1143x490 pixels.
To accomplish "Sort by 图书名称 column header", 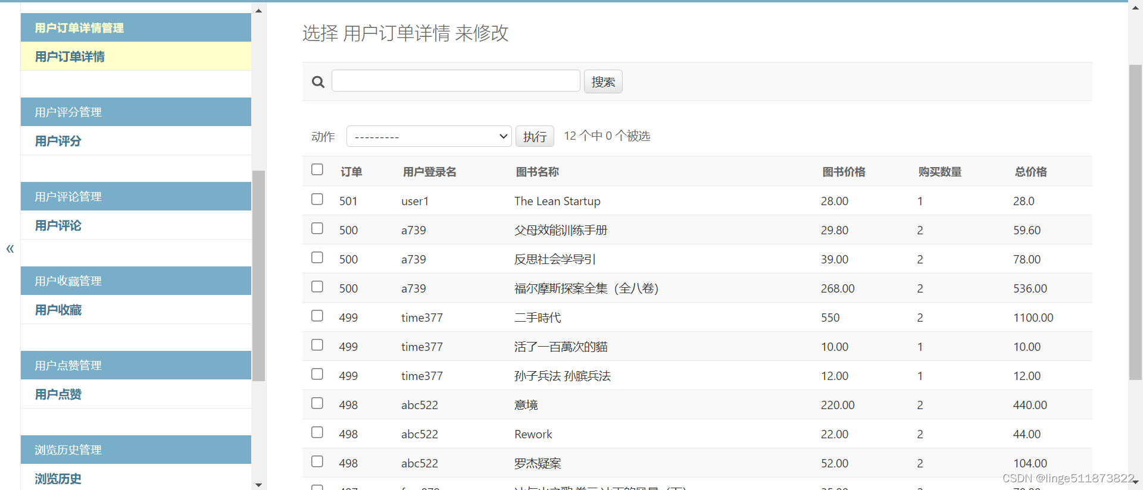I will click(537, 172).
